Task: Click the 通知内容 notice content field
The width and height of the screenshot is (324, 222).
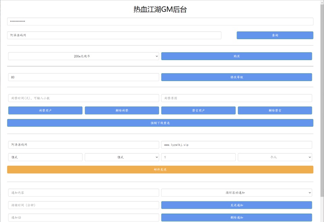Action: pos(83,193)
